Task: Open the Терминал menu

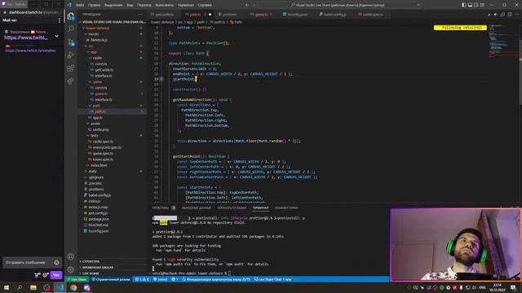Action: 185,5
